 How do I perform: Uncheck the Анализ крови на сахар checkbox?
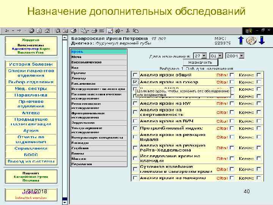pos(135,82)
